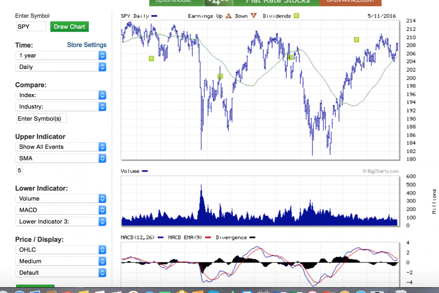439x293 pixels.
Task: Click the compare Enter Symbol(s) field
Action: [x=41, y=119]
